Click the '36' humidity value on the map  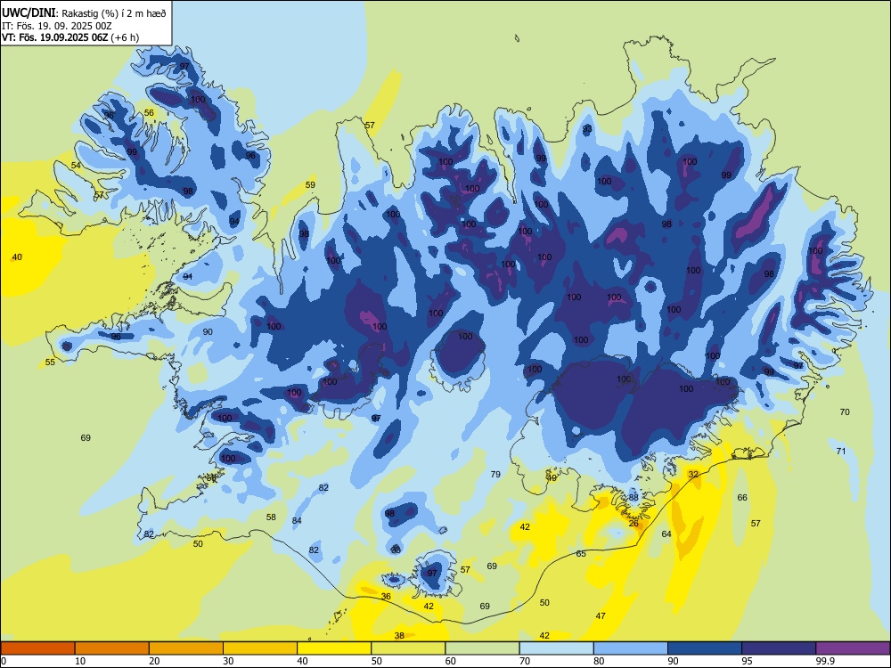coord(386,596)
